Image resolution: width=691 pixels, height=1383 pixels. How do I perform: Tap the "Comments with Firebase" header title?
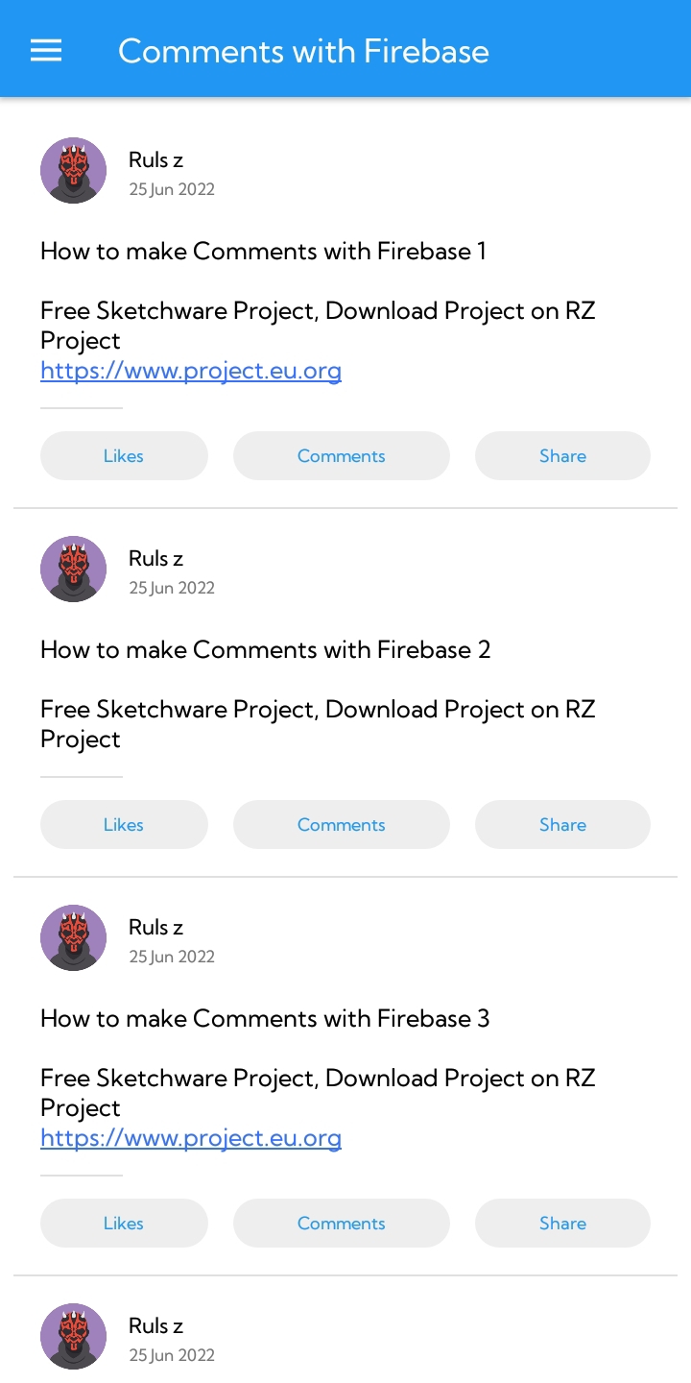click(x=303, y=51)
